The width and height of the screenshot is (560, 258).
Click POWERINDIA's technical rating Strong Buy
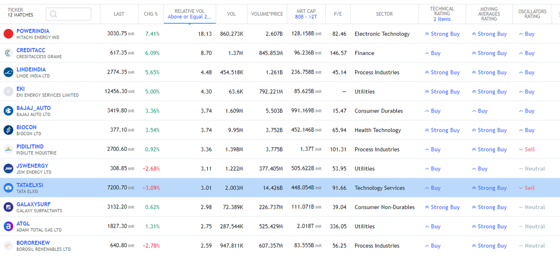tap(442, 34)
